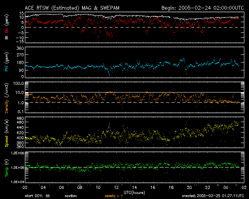This screenshot has width=249, height=199.
Task: Click the orange Density axis label
Action: click(x=7, y=99)
